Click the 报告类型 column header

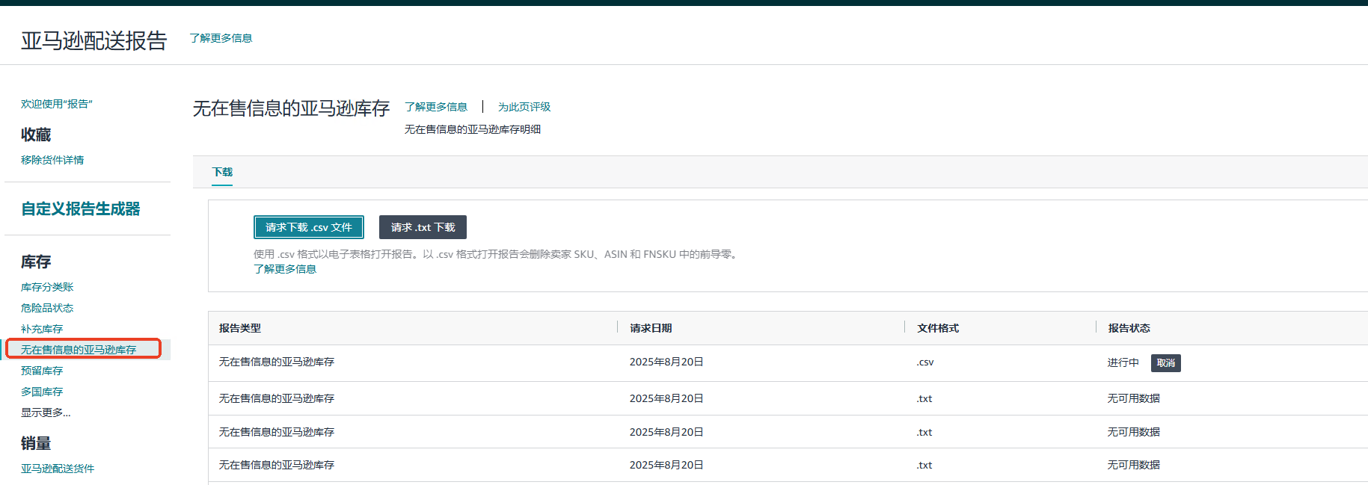point(240,328)
